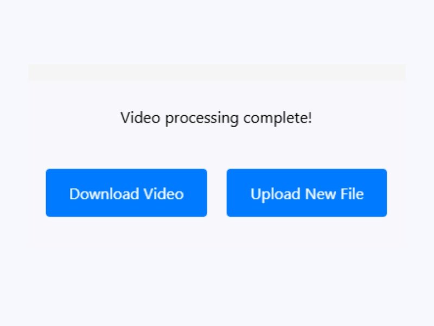Click the pale gray progress track

217,73
